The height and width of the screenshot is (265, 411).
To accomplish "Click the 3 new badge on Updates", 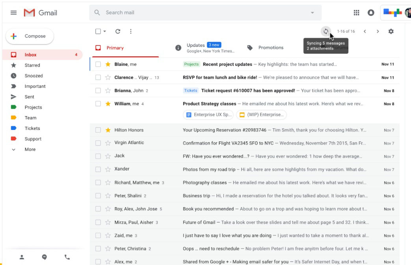I will 214,45.
